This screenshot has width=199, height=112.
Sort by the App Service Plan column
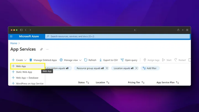168,82
